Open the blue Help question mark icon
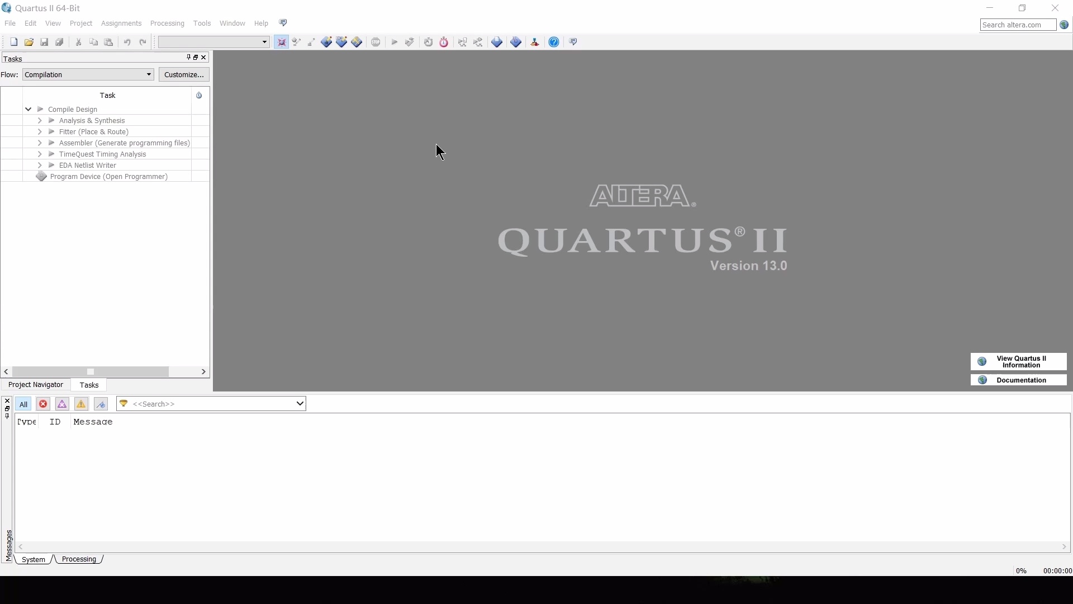 coord(554,43)
